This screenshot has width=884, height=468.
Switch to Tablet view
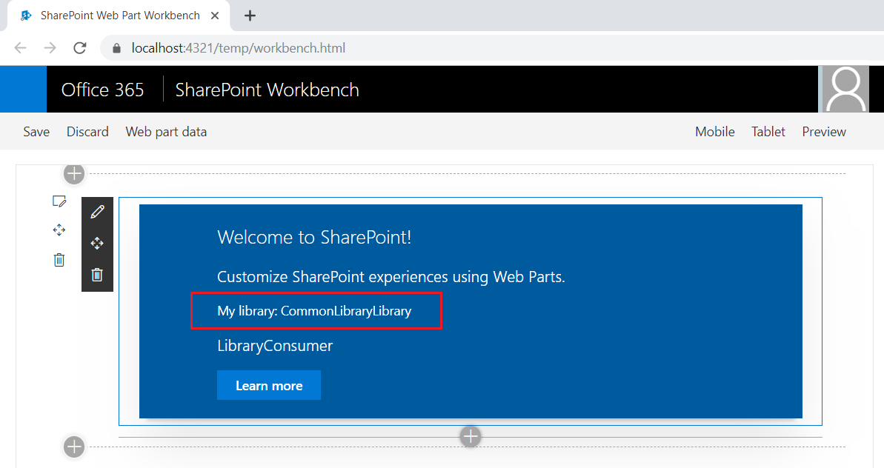pos(768,132)
